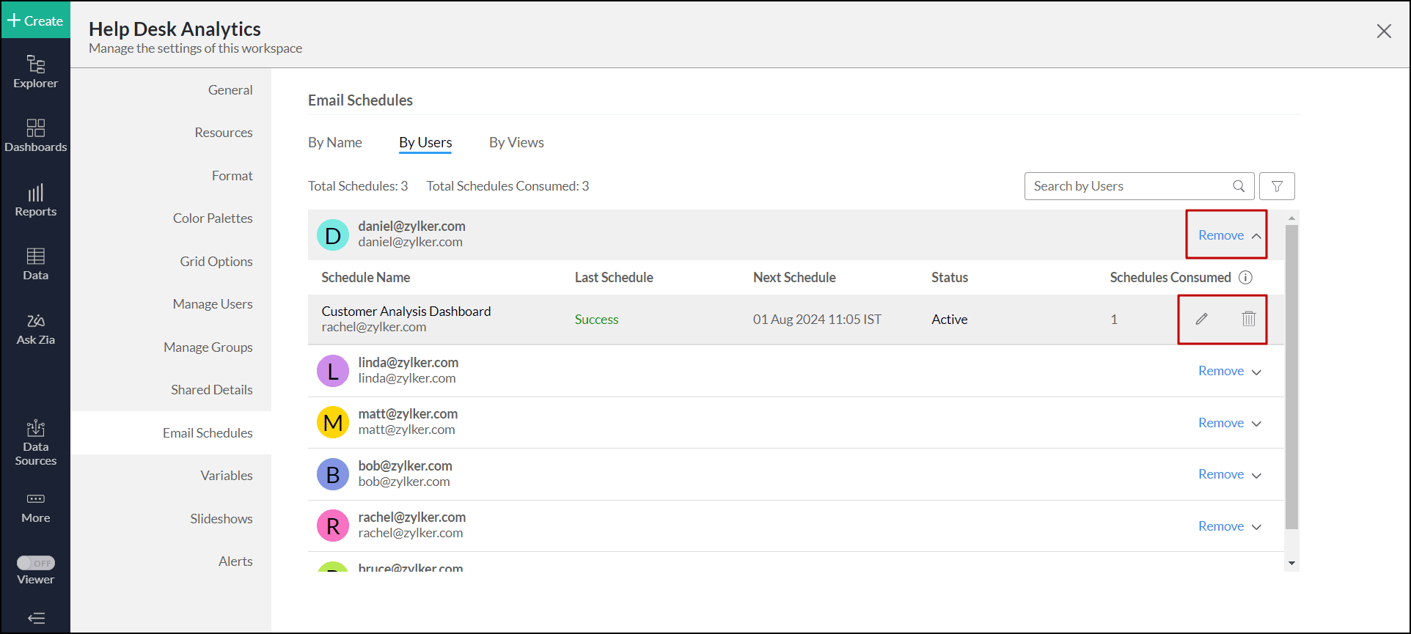Image resolution: width=1411 pixels, height=634 pixels.
Task: Open Manage Users settings
Action: [x=213, y=304]
